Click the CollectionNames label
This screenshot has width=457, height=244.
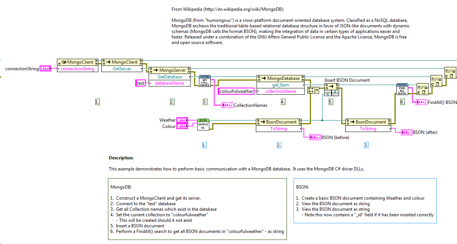click(x=250, y=105)
